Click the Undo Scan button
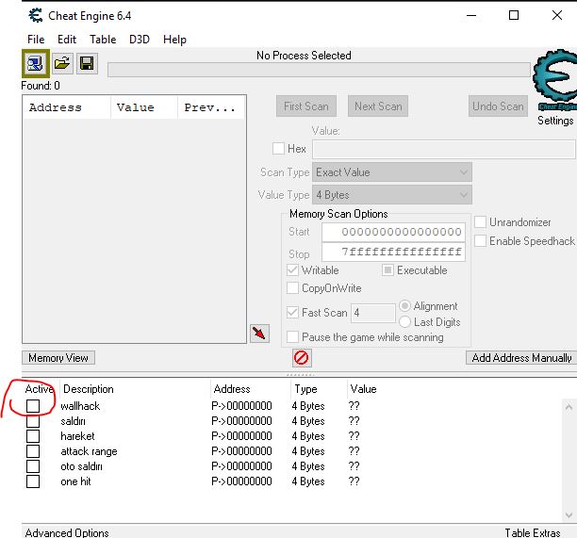The height and width of the screenshot is (538, 577). (498, 106)
